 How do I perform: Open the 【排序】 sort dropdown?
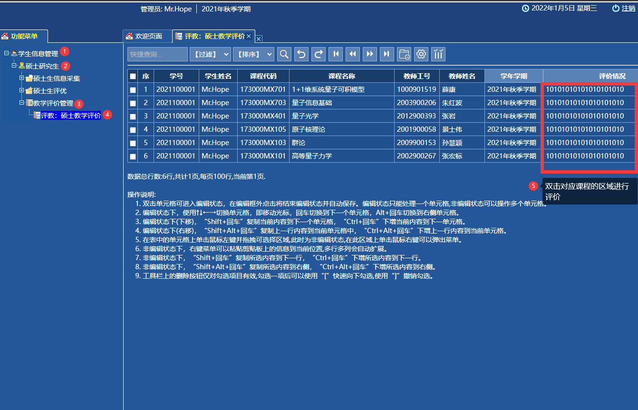[x=254, y=54]
